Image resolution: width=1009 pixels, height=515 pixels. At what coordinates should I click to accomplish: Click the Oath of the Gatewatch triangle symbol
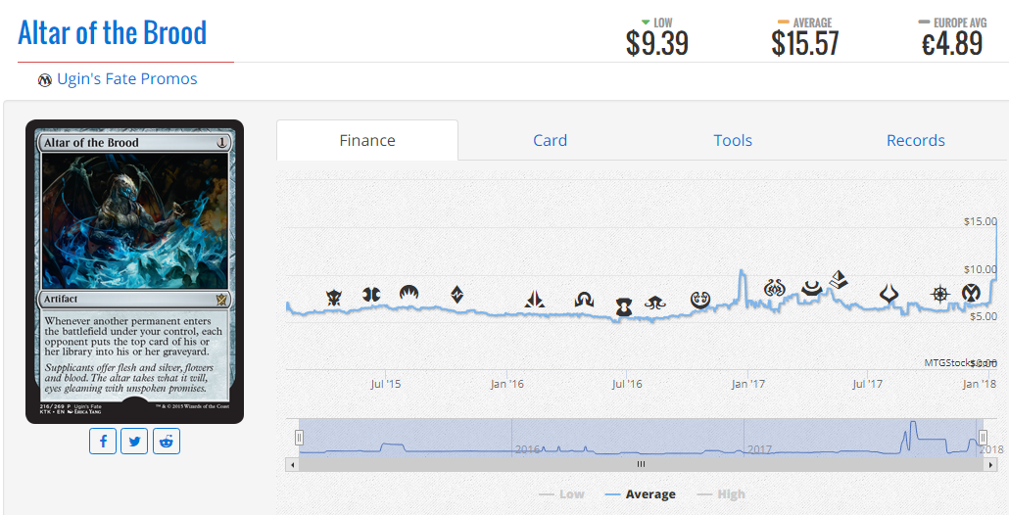click(535, 299)
